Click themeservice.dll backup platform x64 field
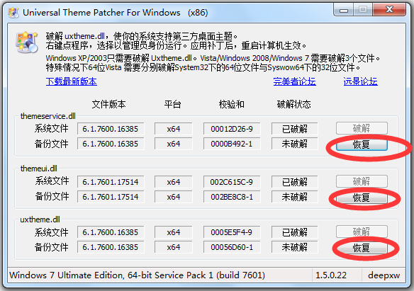Screen dimensions: 414x291 point(174,144)
